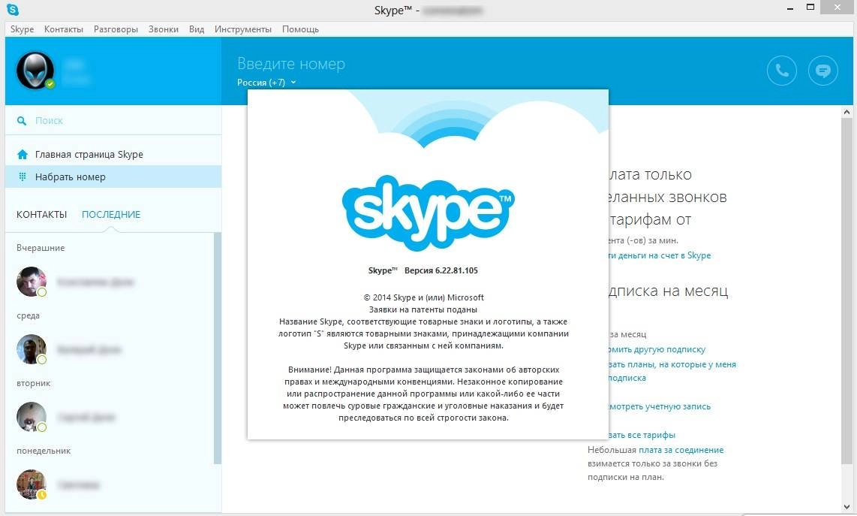The width and height of the screenshot is (857, 516).
Task: Open contact avatar under среда
Action: point(32,349)
